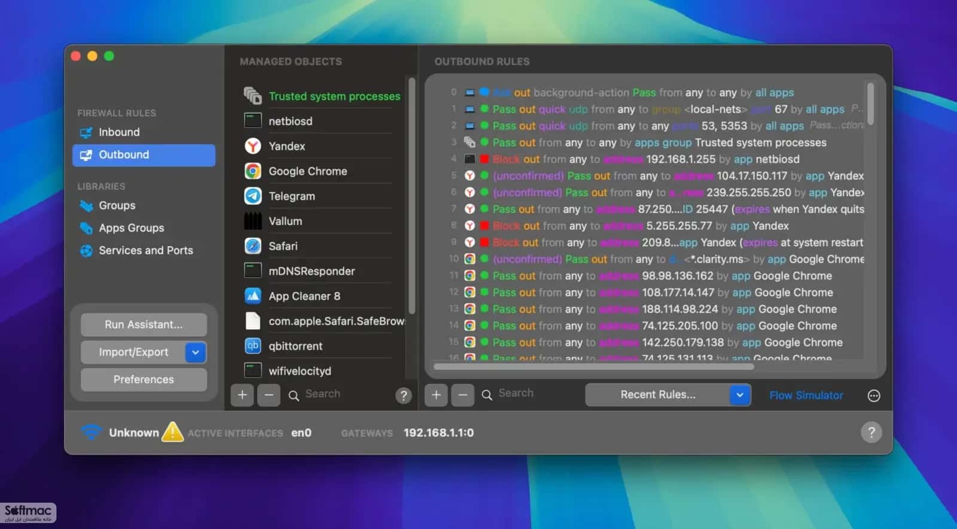Viewport: 957px width, 529px height.
Task: Click help question mark under Managed Objects
Action: pos(404,395)
